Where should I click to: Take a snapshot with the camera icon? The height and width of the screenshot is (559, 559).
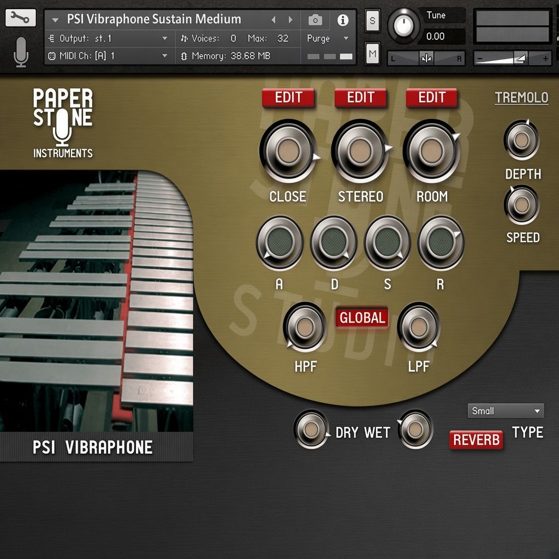[315, 20]
